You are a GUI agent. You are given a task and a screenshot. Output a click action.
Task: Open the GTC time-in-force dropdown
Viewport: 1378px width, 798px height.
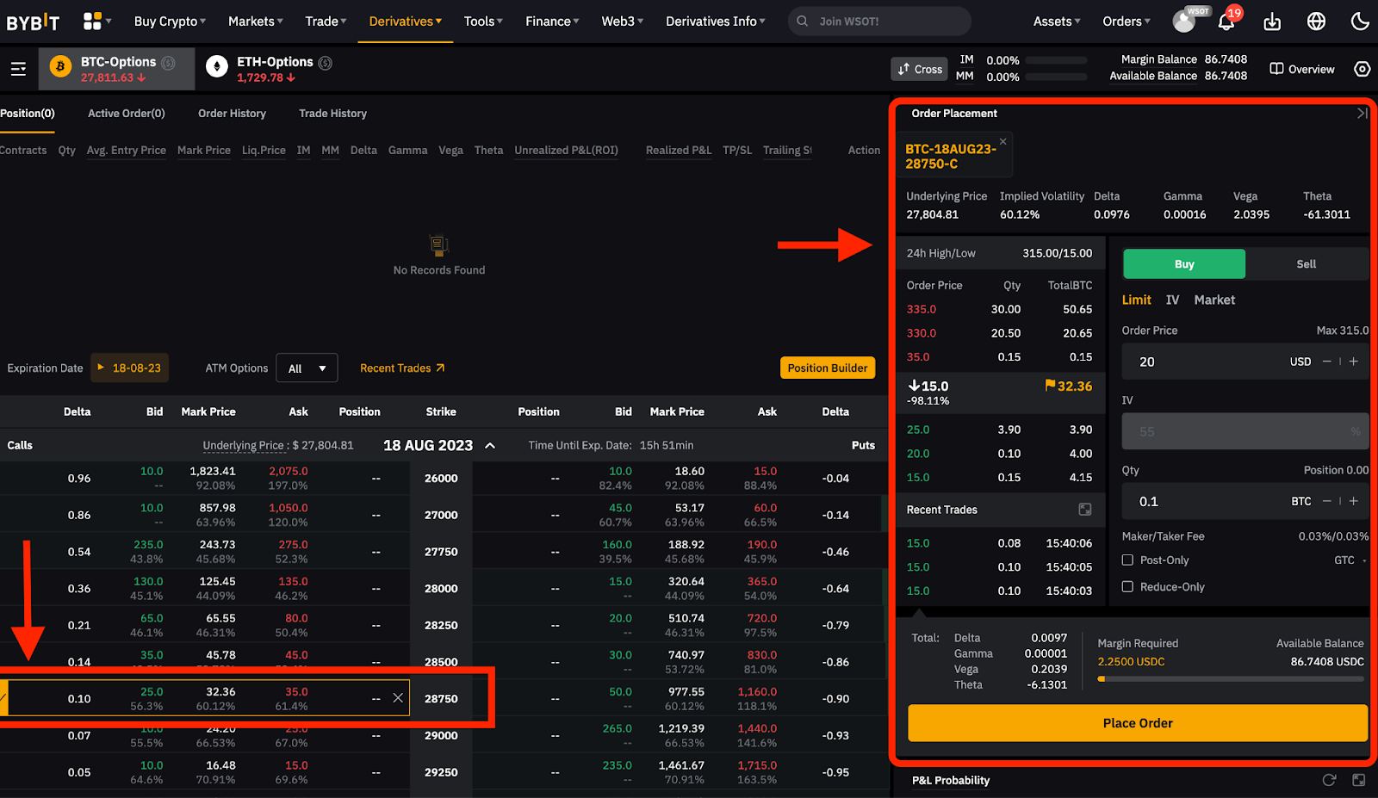pyautogui.click(x=1349, y=560)
